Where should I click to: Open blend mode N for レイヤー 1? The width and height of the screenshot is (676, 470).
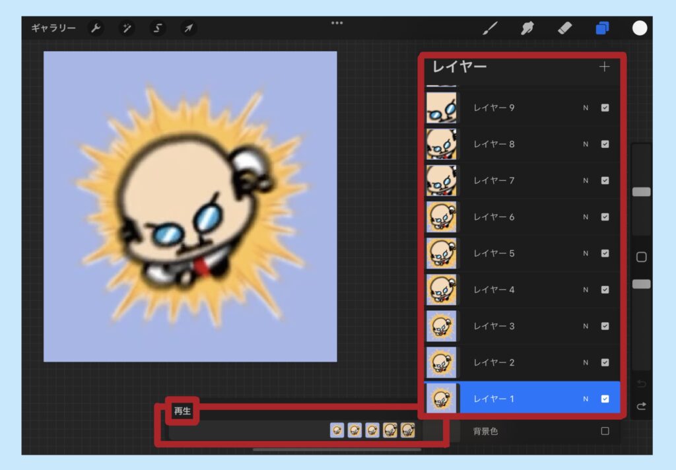(586, 399)
